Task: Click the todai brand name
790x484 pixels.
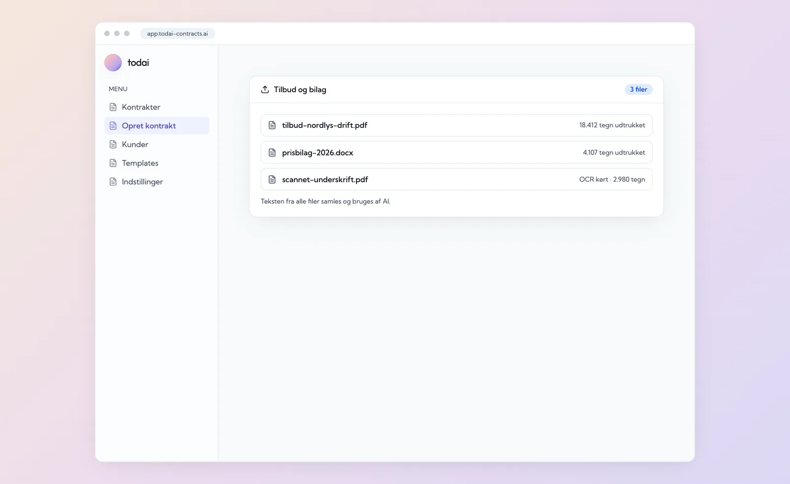Action: coord(138,63)
